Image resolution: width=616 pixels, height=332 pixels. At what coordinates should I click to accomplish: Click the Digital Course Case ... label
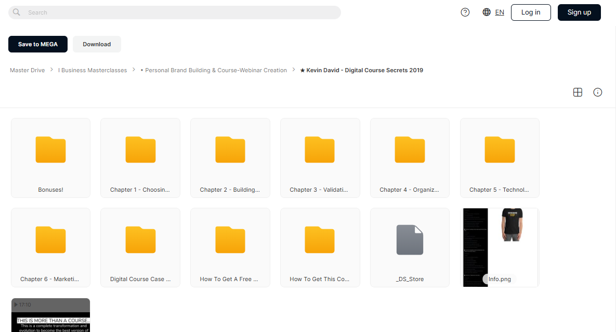pyautogui.click(x=140, y=279)
